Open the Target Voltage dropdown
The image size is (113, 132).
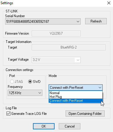[78, 60]
